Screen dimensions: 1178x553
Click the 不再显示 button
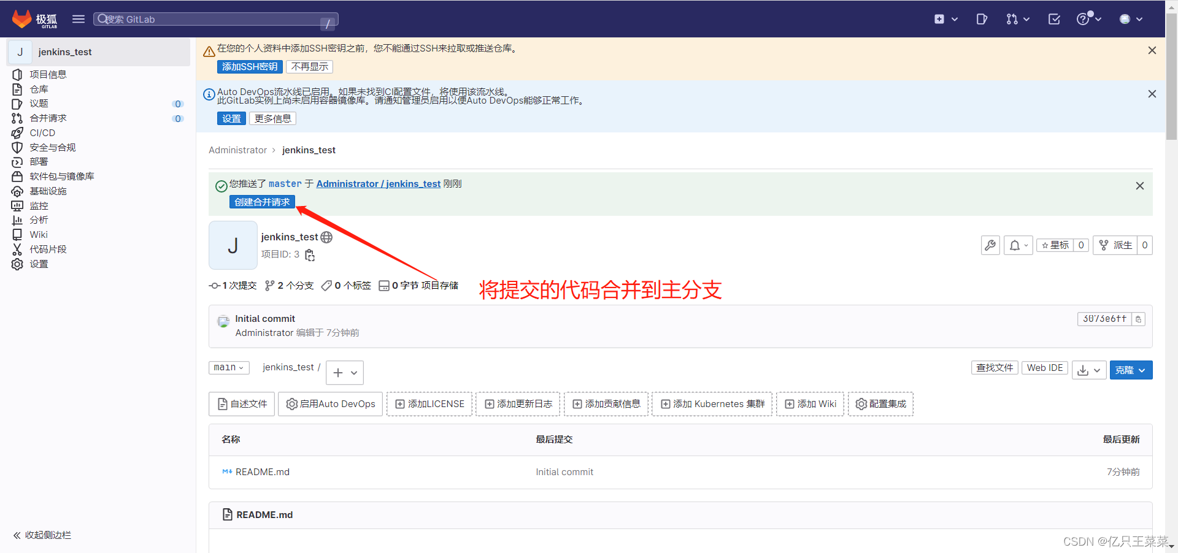pos(310,67)
